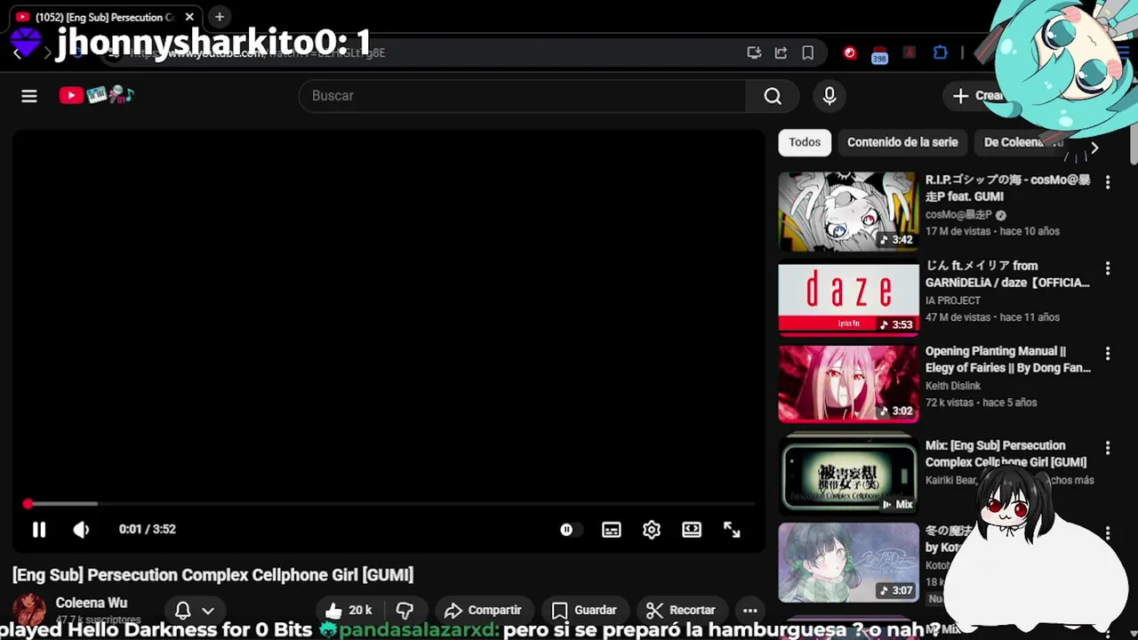Click the Buscar search field
This screenshot has width=1138, height=640.
[525, 96]
